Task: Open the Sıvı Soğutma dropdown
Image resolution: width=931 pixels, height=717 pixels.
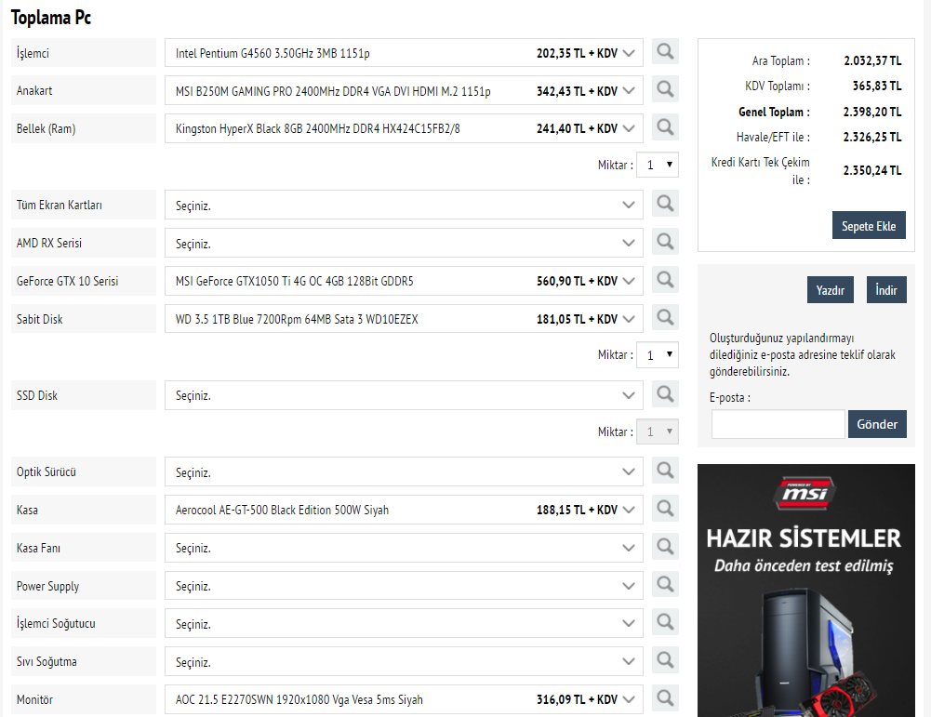Action: [x=404, y=662]
